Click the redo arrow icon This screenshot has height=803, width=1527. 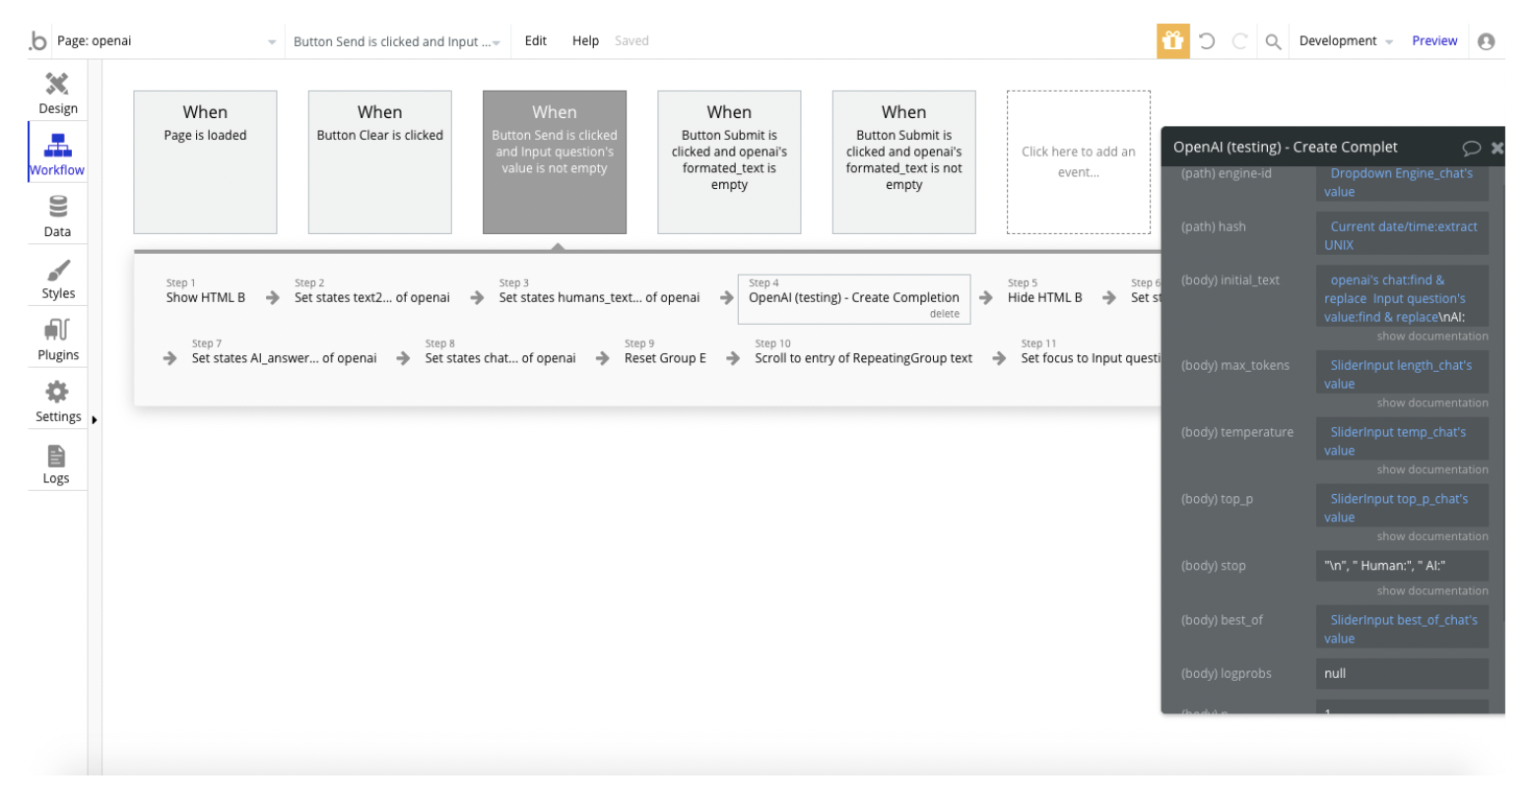(x=1239, y=41)
